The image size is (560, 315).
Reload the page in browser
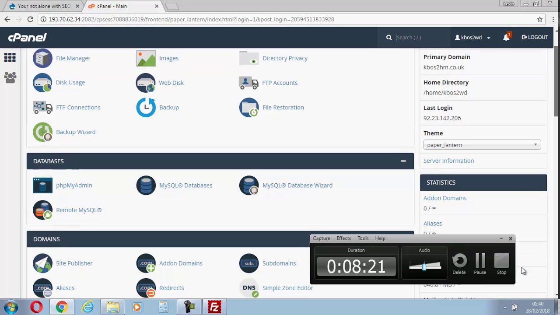coord(30,19)
